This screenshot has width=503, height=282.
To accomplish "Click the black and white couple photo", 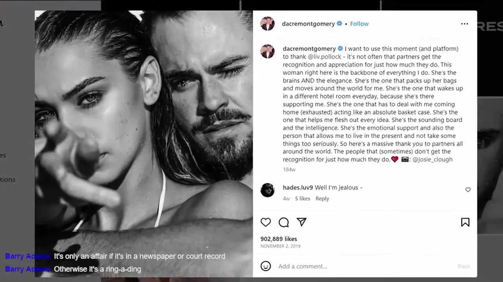I will tap(144, 144).
